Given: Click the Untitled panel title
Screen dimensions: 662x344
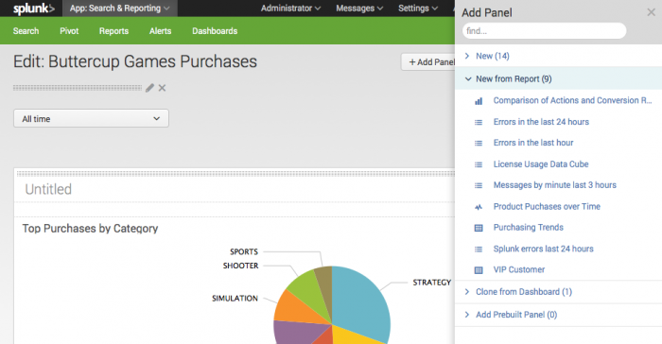Looking at the screenshot, I should click(48, 189).
